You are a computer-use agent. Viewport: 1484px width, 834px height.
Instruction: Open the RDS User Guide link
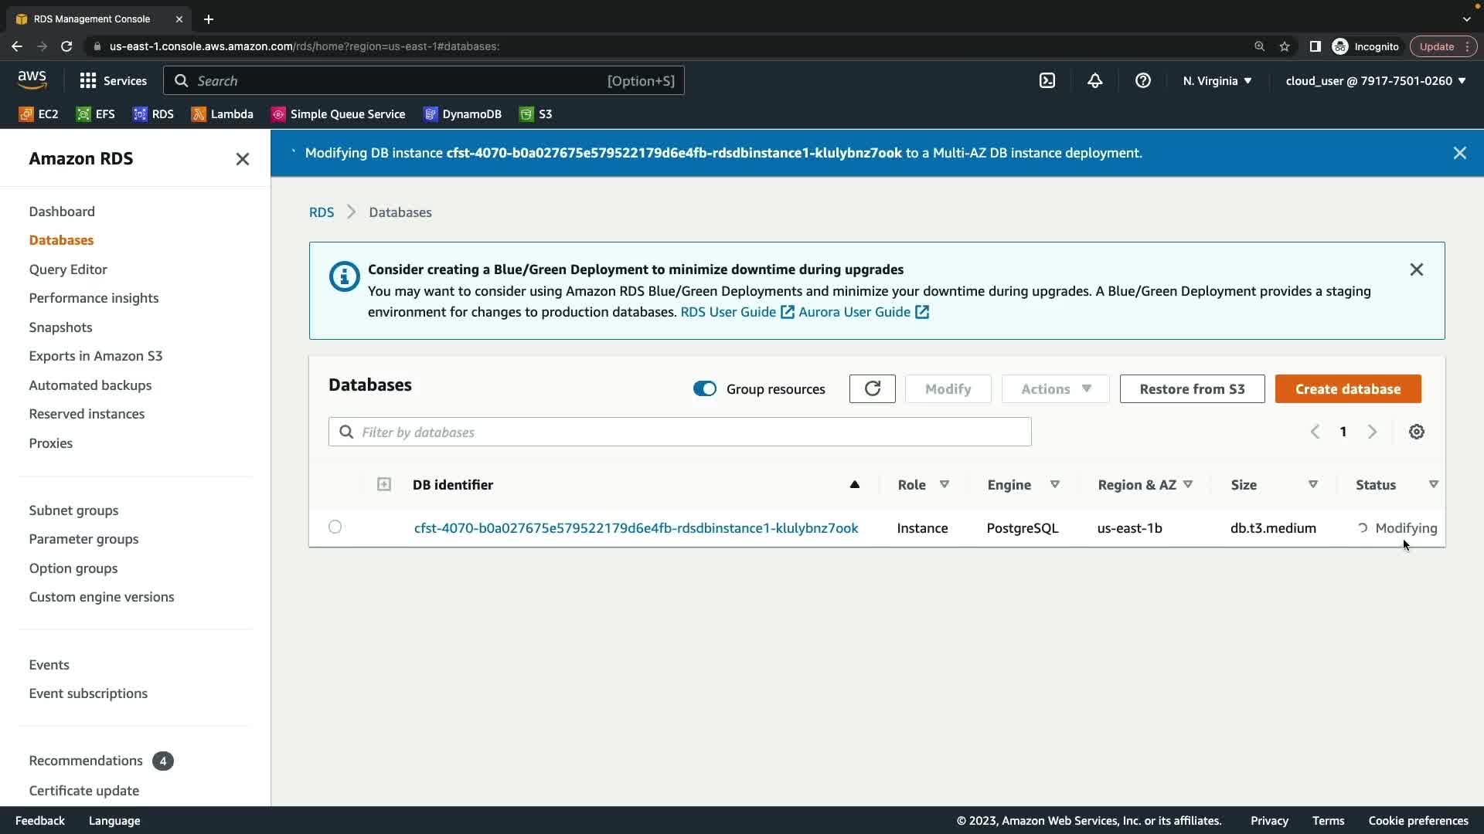click(727, 312)
